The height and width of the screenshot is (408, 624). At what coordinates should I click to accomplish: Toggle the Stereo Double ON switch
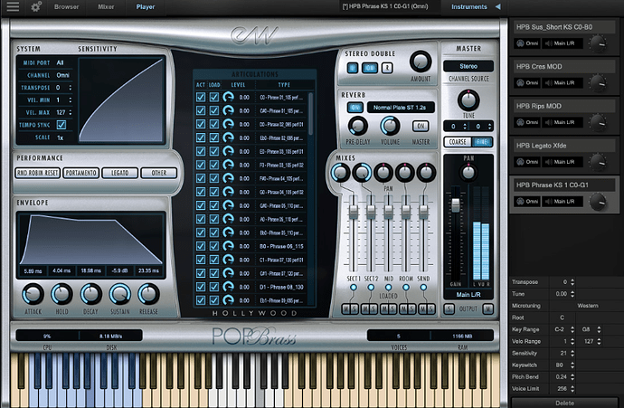tap(370, 68)
